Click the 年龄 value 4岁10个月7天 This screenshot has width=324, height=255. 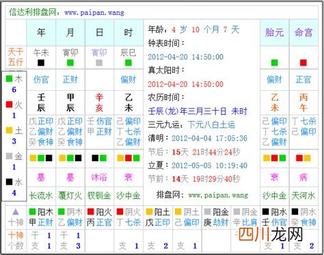click(x=206, y=29)
